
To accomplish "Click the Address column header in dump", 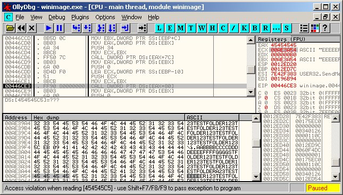I will [17, 117].
